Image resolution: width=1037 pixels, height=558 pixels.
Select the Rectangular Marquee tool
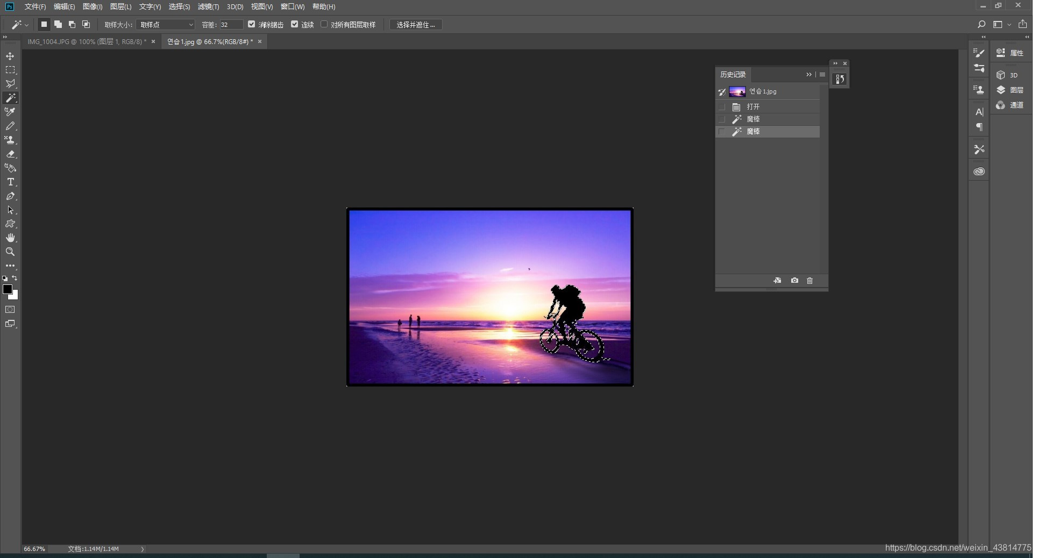pyautogui.click(x=10, y=70)
